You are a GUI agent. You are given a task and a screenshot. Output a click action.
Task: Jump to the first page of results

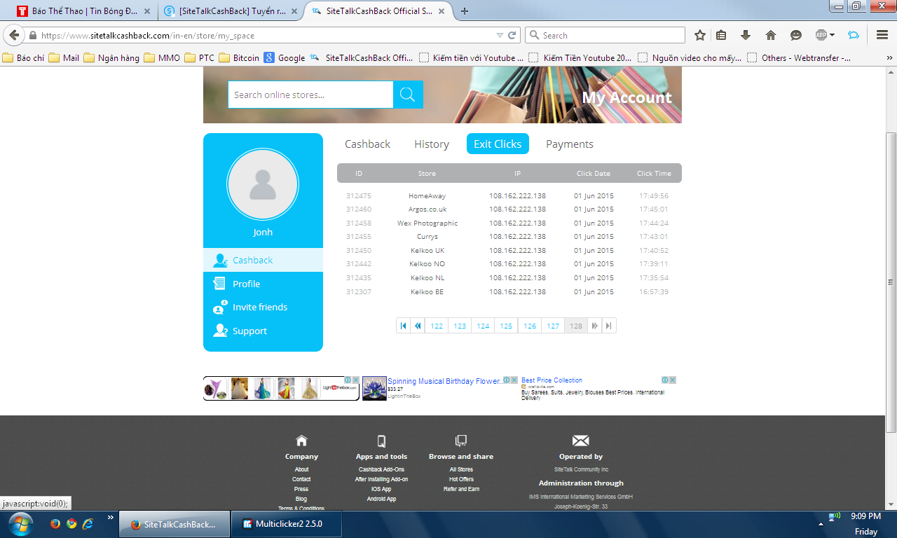(403, 326)
